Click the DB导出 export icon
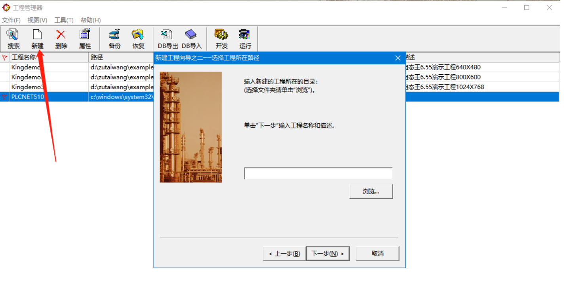 pos(168,39)
